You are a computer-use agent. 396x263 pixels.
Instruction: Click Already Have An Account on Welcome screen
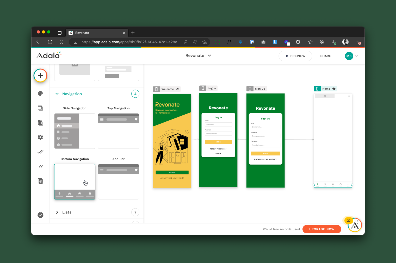[x=172, y=178]
